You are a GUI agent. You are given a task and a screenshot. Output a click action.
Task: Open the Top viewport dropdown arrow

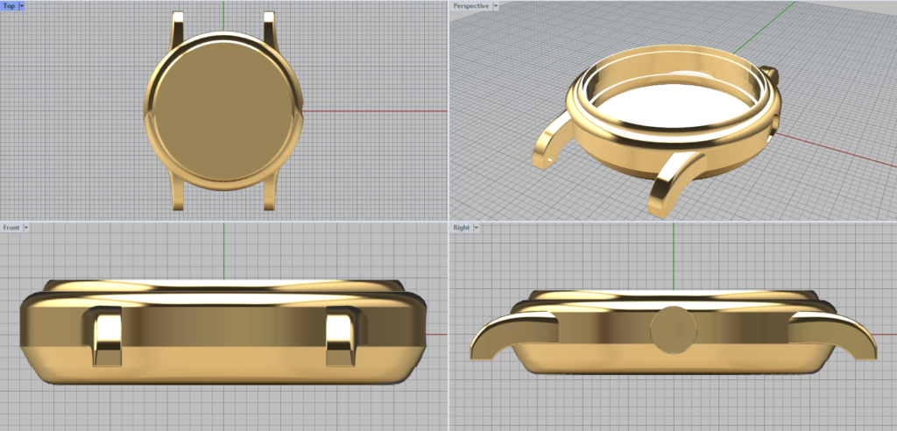(22, 6)
